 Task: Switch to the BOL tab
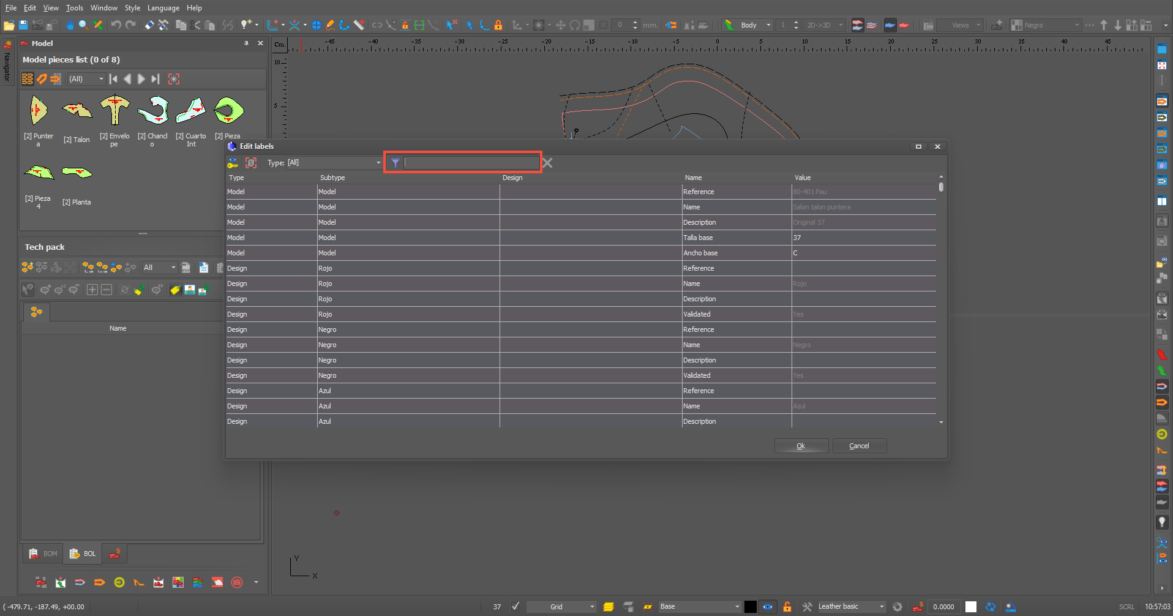(83, 554)
